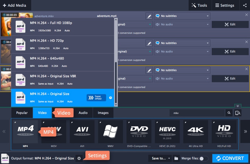Choose the HD/Full HD format tile
This screenshot has height=164, width=250.
pos(224,132)
